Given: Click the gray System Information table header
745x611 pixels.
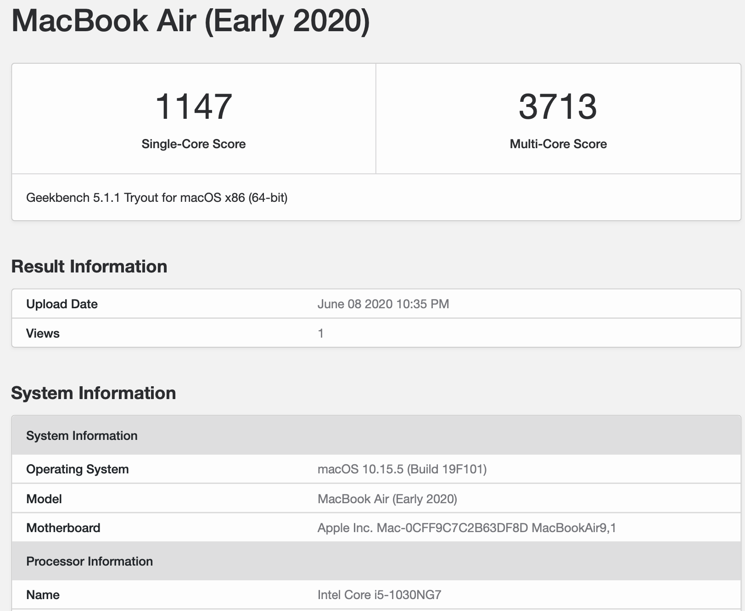Looking at the screenshot, I should point(82,436).
